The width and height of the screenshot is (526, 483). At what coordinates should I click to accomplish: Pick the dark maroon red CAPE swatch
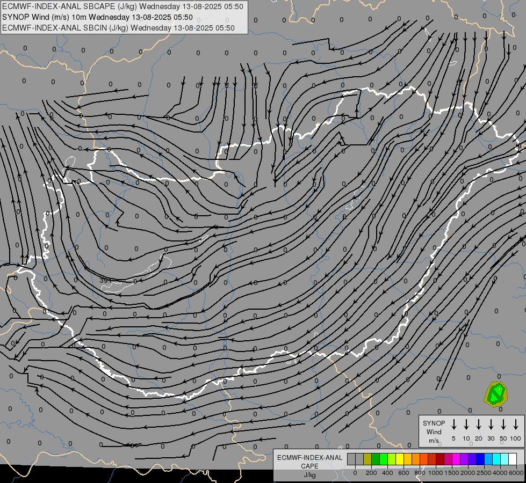coord(440,459)
